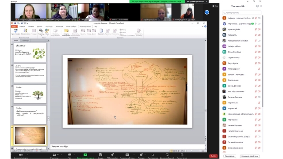Switch to Outline (Структура) pane tab
283x159 pixels.
tap(26, 41)
